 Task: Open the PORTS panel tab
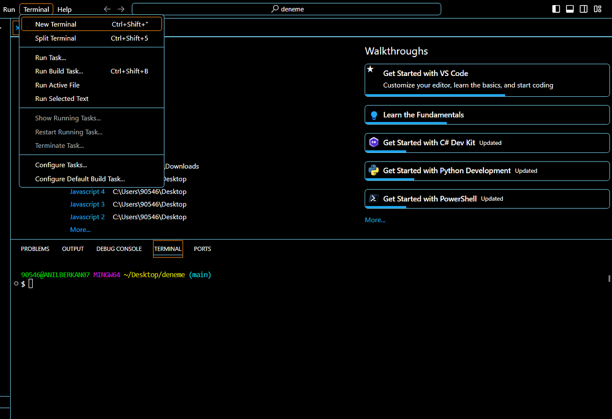(x=202, y=249)
